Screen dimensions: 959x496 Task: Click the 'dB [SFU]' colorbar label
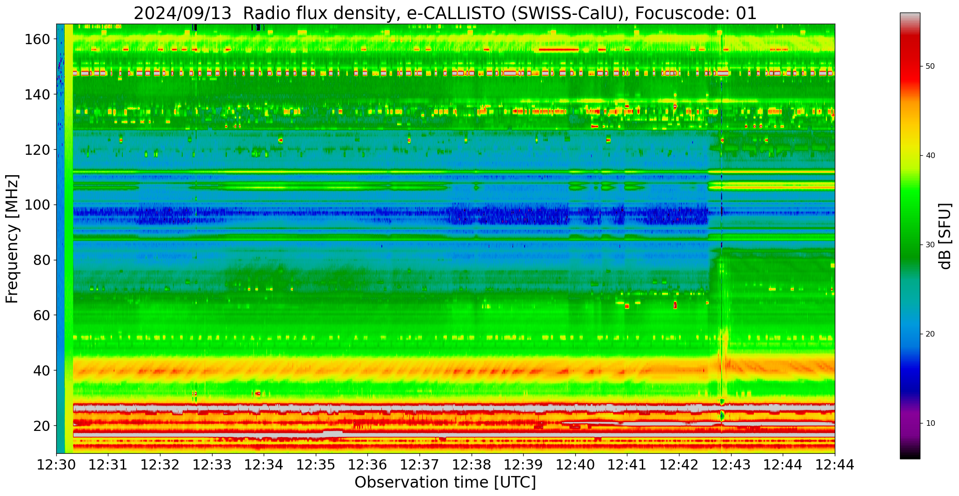[945, 236]
